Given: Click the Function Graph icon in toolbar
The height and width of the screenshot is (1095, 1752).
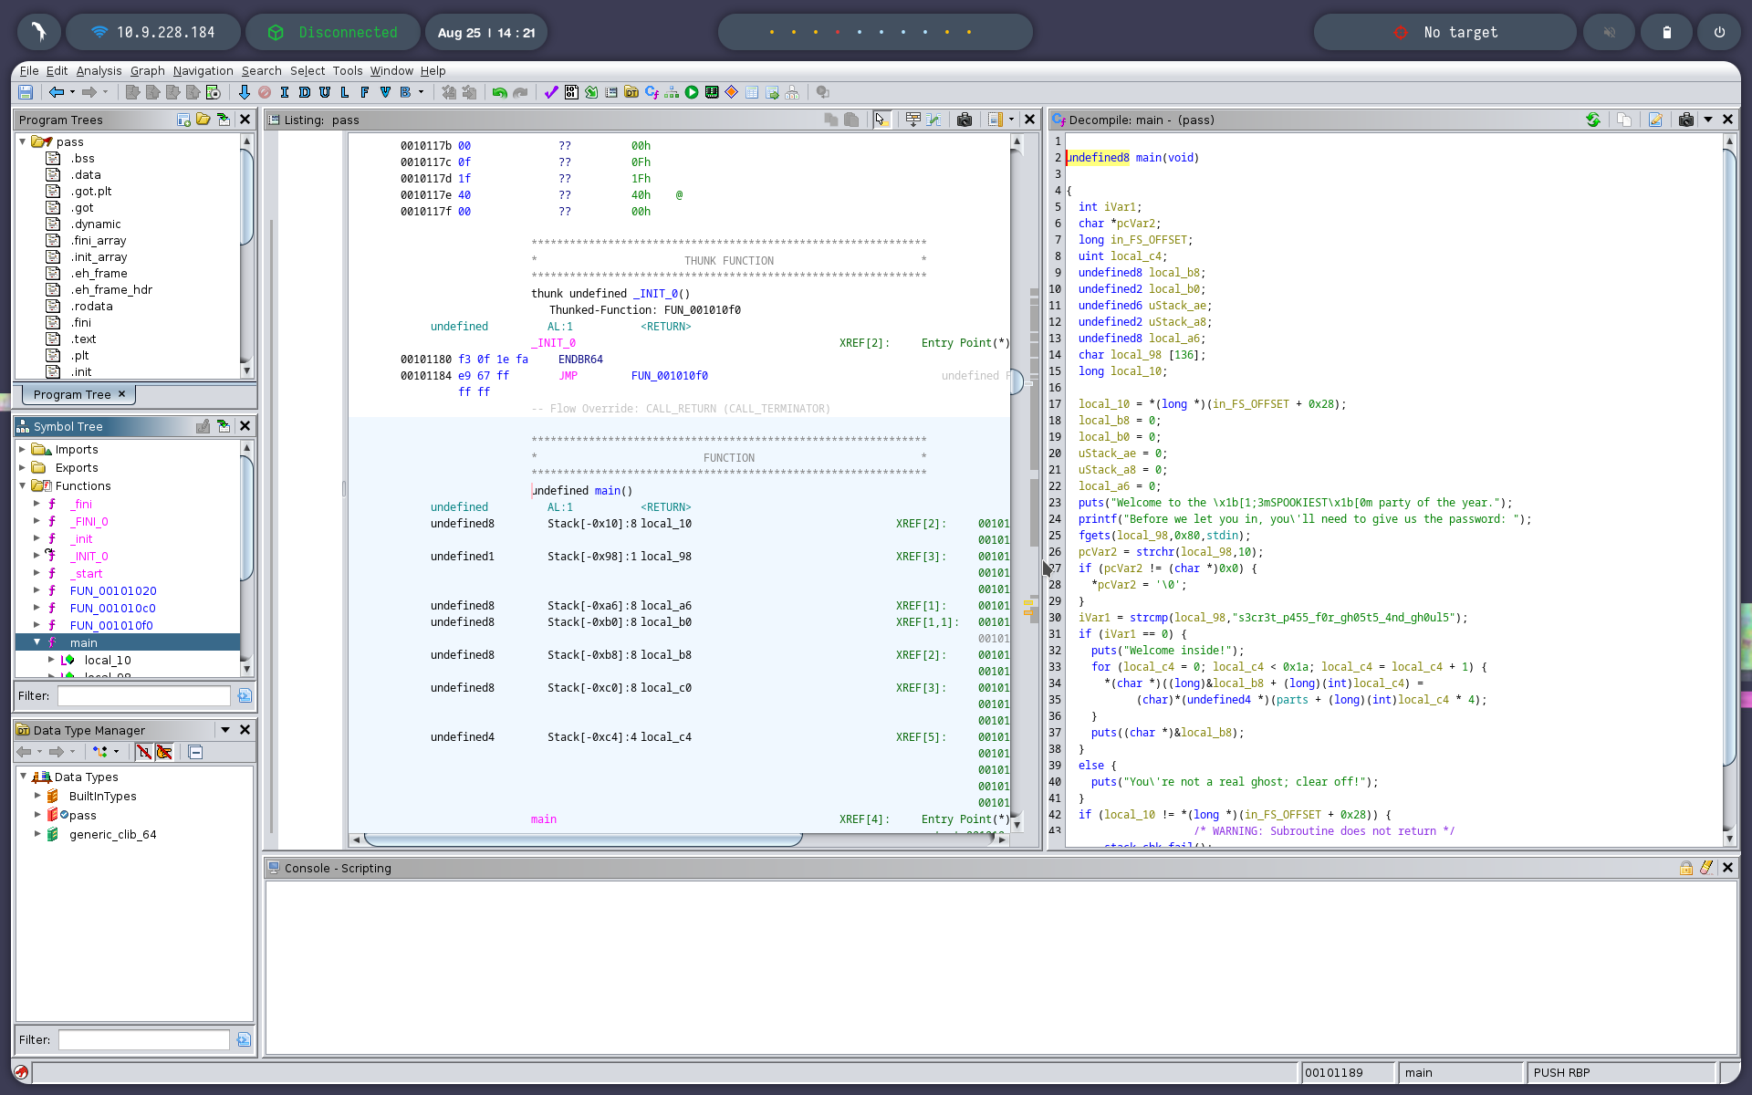Looking at the screenshot, I should click(672, 92).
